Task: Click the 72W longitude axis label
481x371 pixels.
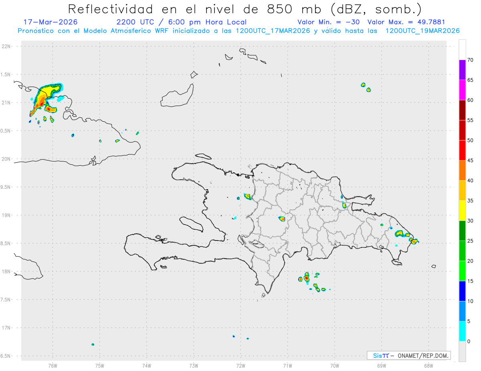Action: point(240,365)
